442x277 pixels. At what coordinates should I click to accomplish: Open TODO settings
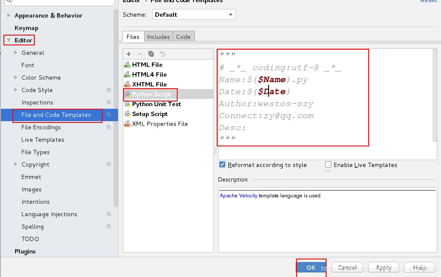pyautogui.click(x=30, y=239)
